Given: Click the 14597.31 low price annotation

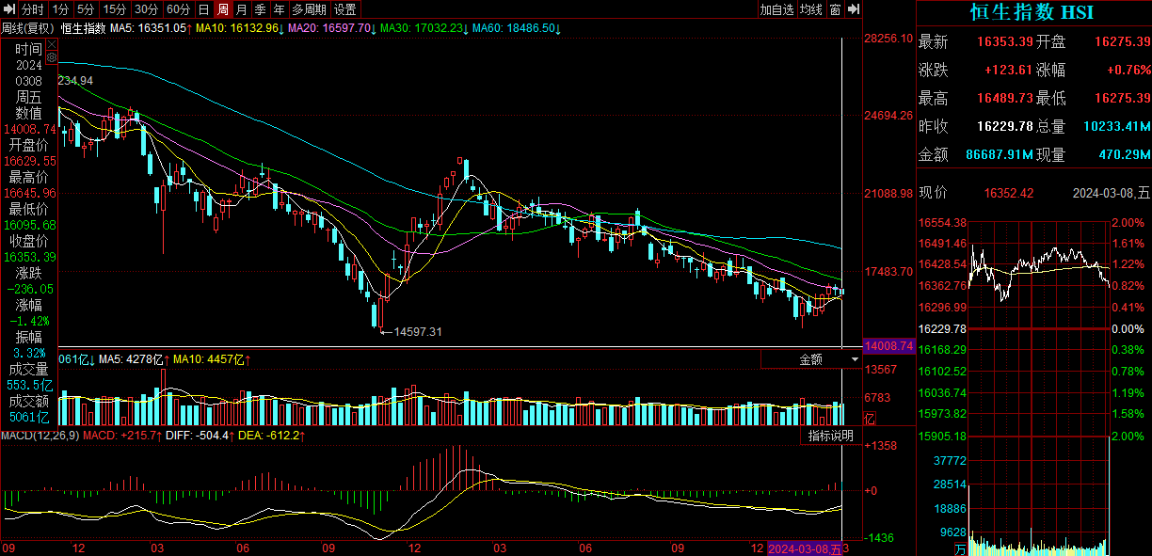Looking at the screenshot, I should 418,331.
